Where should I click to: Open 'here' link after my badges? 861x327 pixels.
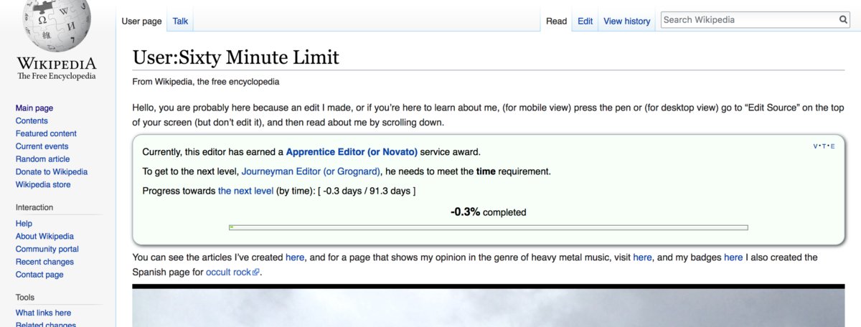click(x=733, y=257)
